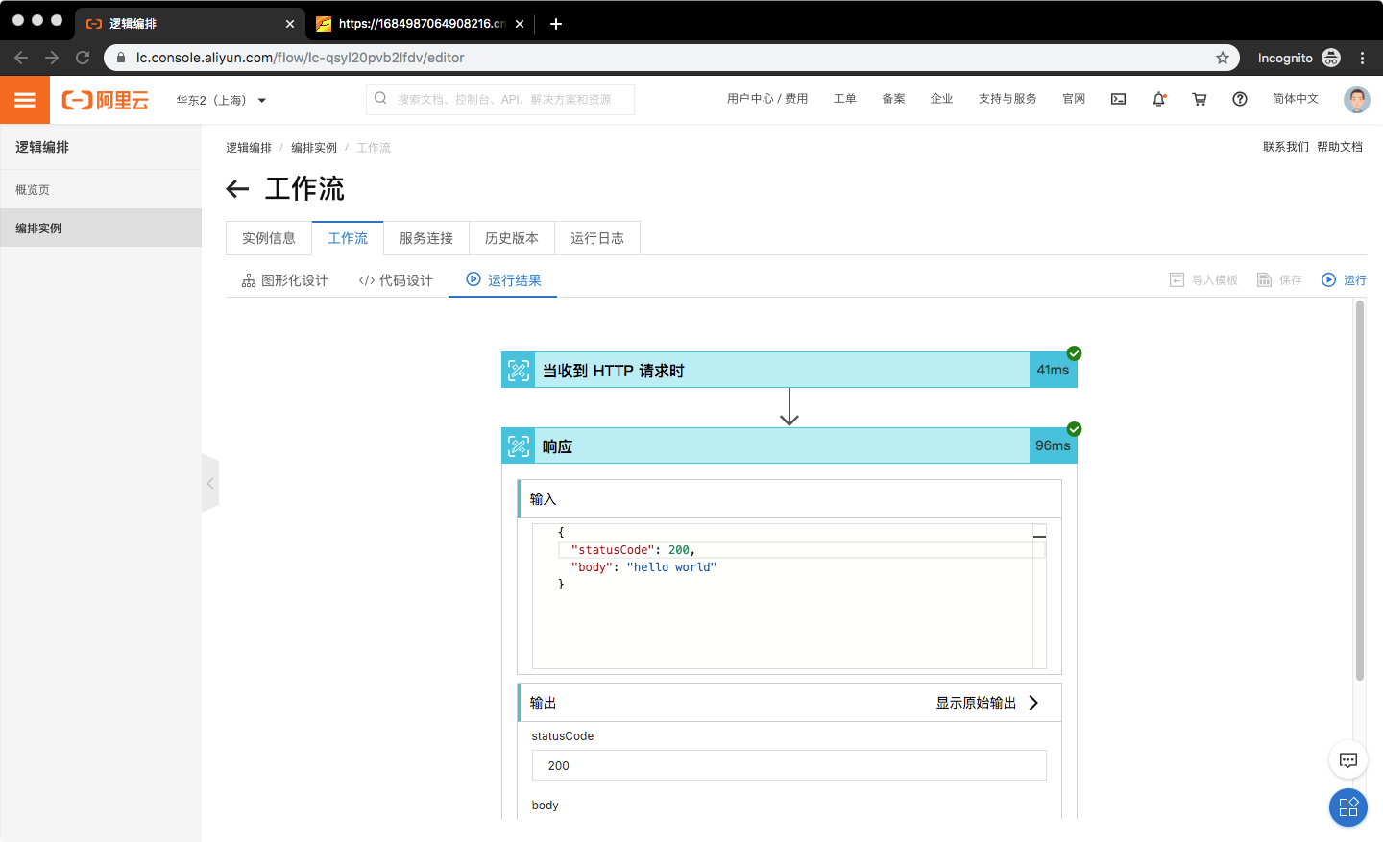Open the 图形化设计 view
Screen dimensions: 1383x842
pos(285,280)
